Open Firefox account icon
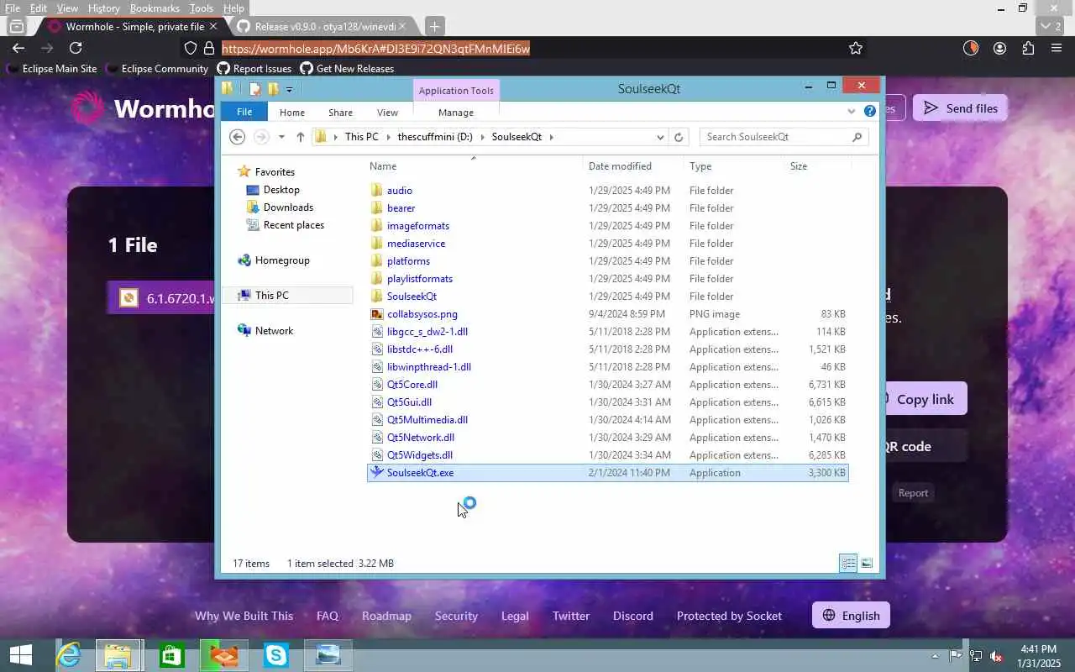 coord(999,48)
